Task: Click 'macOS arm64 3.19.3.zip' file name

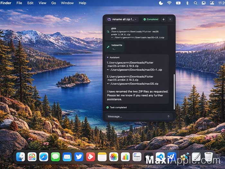Action: click(x=123, y=66)
